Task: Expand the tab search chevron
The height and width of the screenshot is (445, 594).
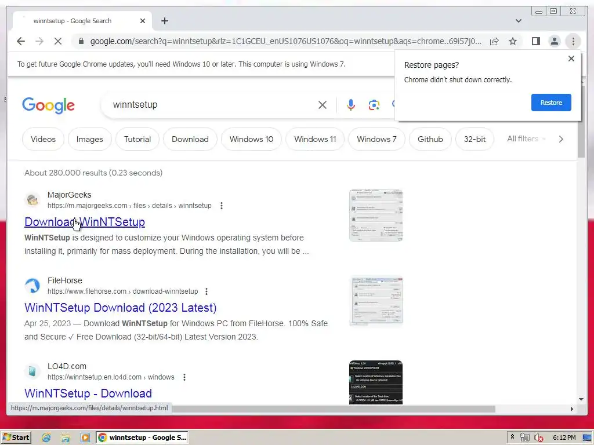Action: click(519, 21)
